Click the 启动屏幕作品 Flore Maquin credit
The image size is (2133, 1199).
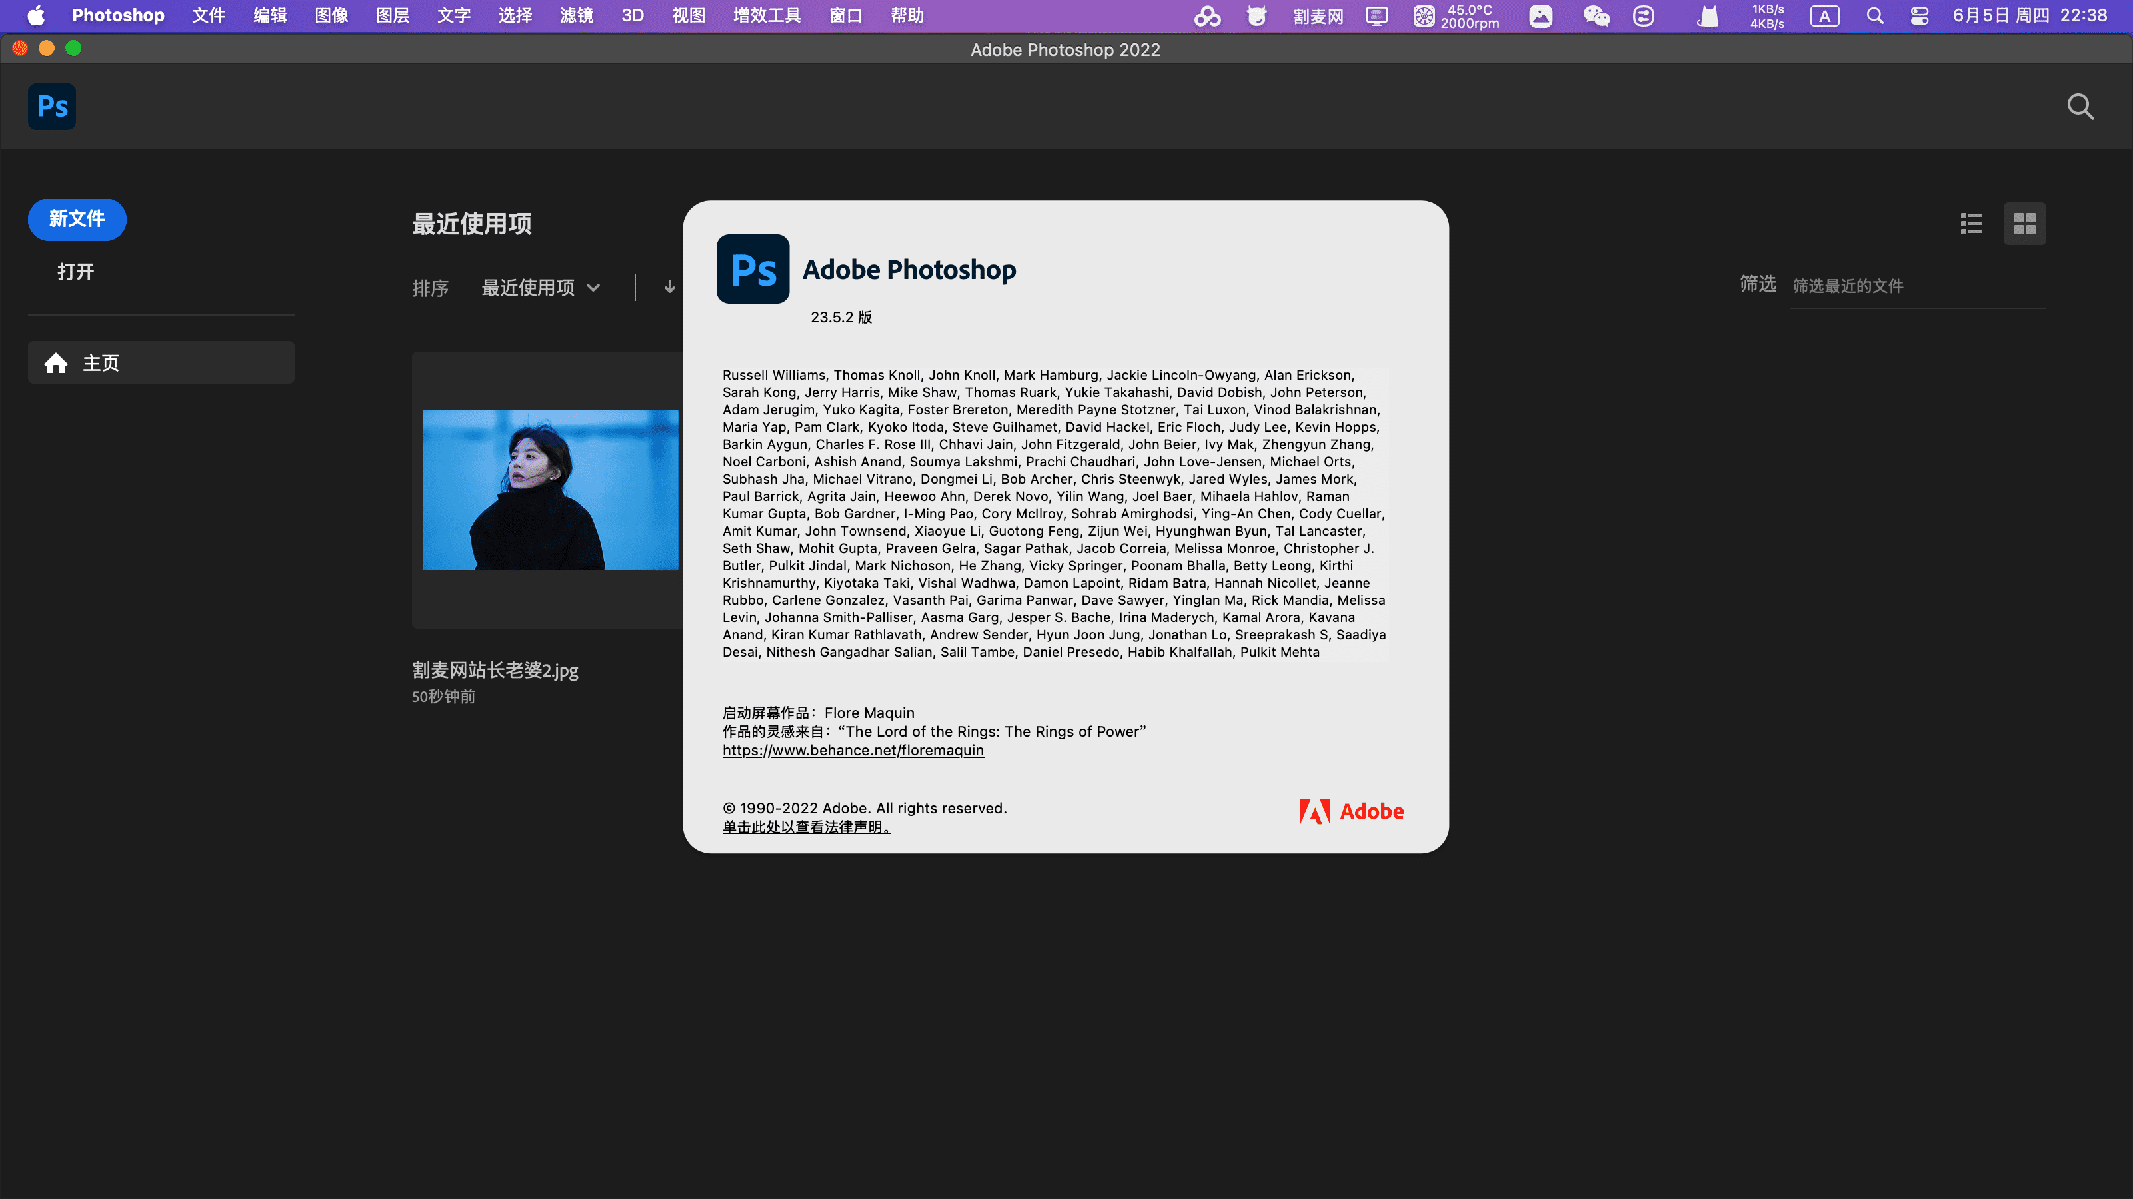click(818, 713)
